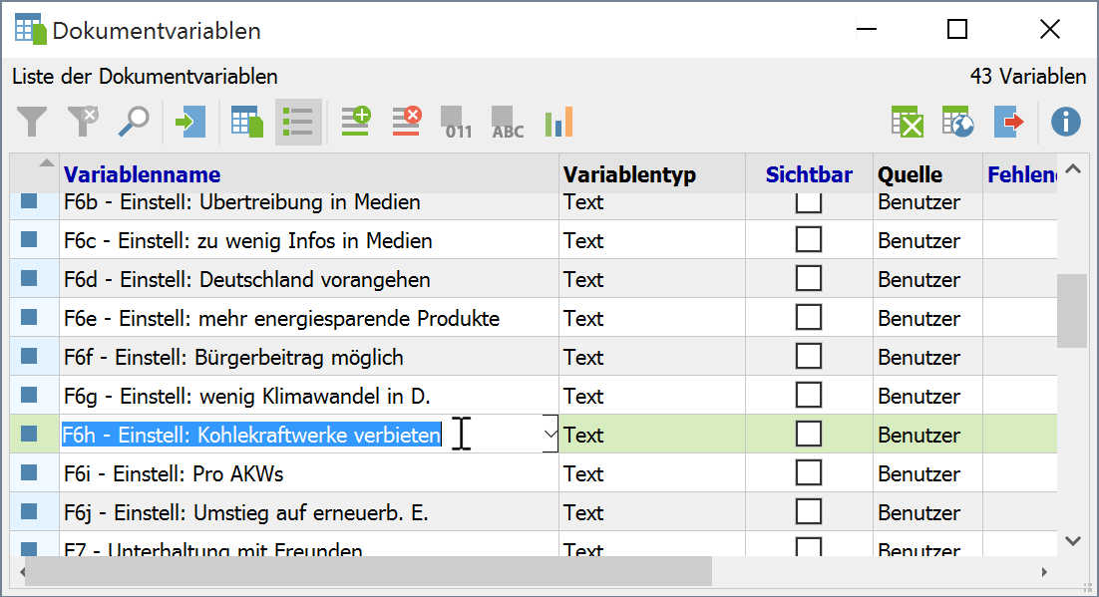Click the filter funnel icon
This screenshot has height=597, width=1099.
point(32,122)
